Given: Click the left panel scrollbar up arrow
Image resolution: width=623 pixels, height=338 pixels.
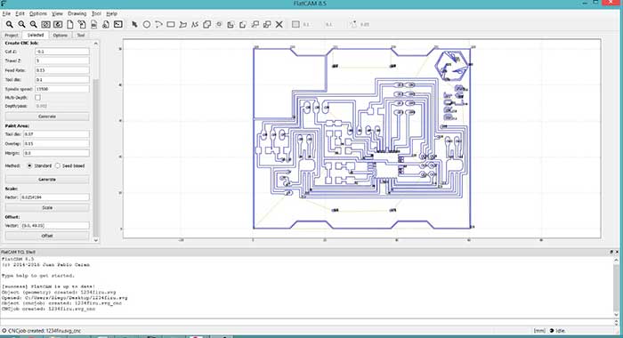Looking at the screenshot, I should click(x=96, y=43).
